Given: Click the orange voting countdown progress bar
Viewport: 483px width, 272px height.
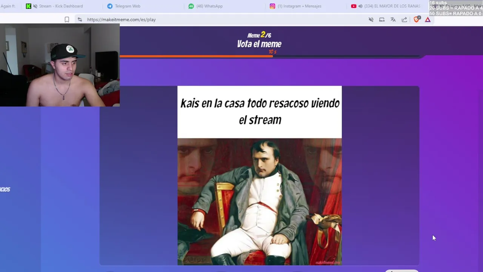Looking at the screenshot, I should pyautogui.click(x=196, y=56).
